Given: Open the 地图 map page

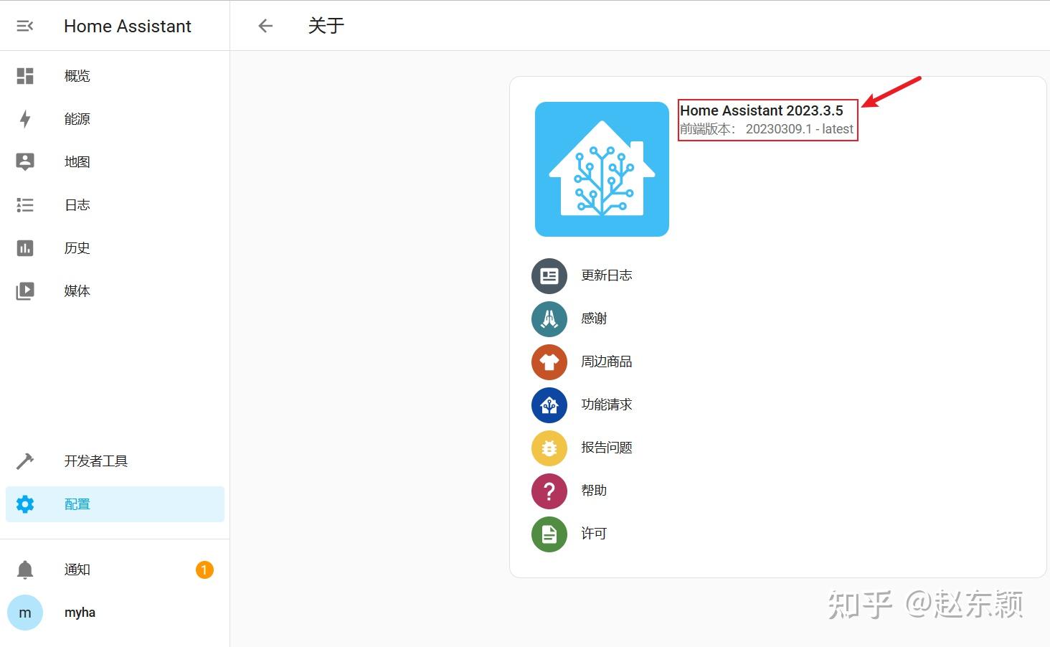Looking at the screenshot, I should pos(115,162).
